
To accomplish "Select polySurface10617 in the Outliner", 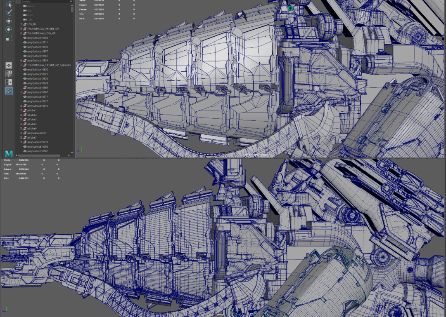I will pyautogui.click(x=38, y=101).
